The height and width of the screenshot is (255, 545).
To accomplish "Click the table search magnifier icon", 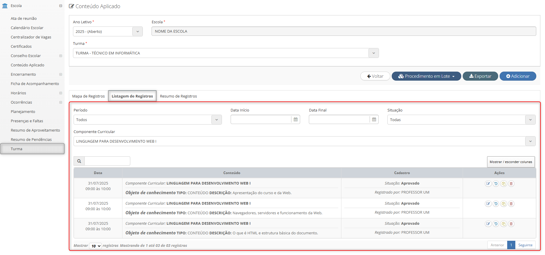I will (79, 161).
